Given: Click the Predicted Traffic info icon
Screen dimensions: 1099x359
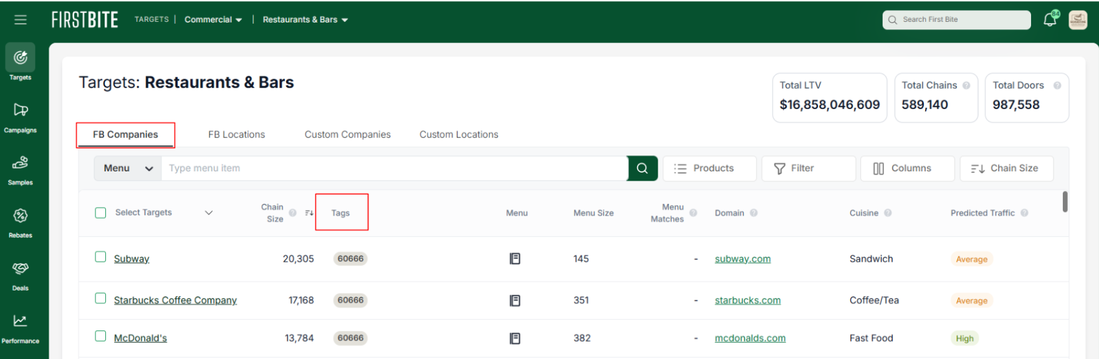Looking at the screenshot, I should point(1024,213).
